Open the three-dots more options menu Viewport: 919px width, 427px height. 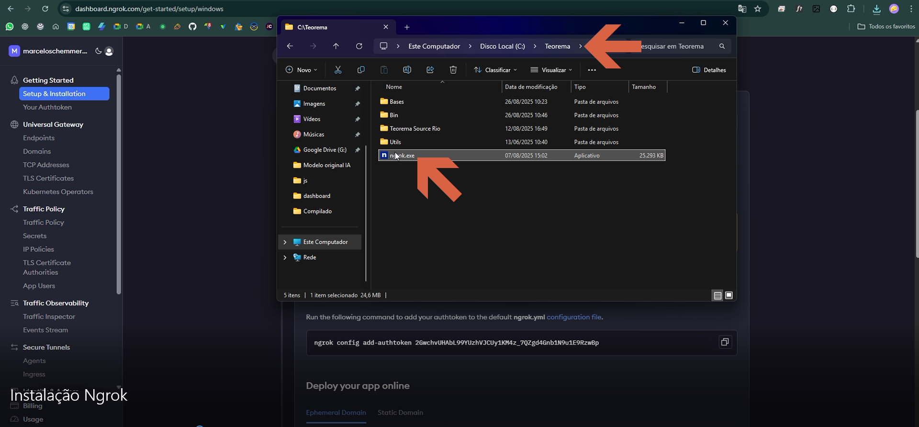click(x=592, y=70)
